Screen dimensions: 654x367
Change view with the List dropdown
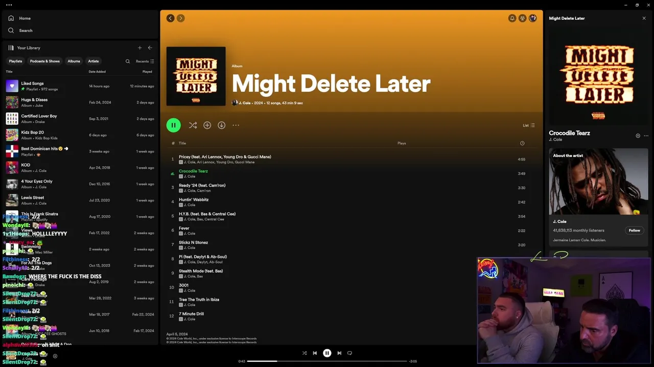(x=528, y=125)
